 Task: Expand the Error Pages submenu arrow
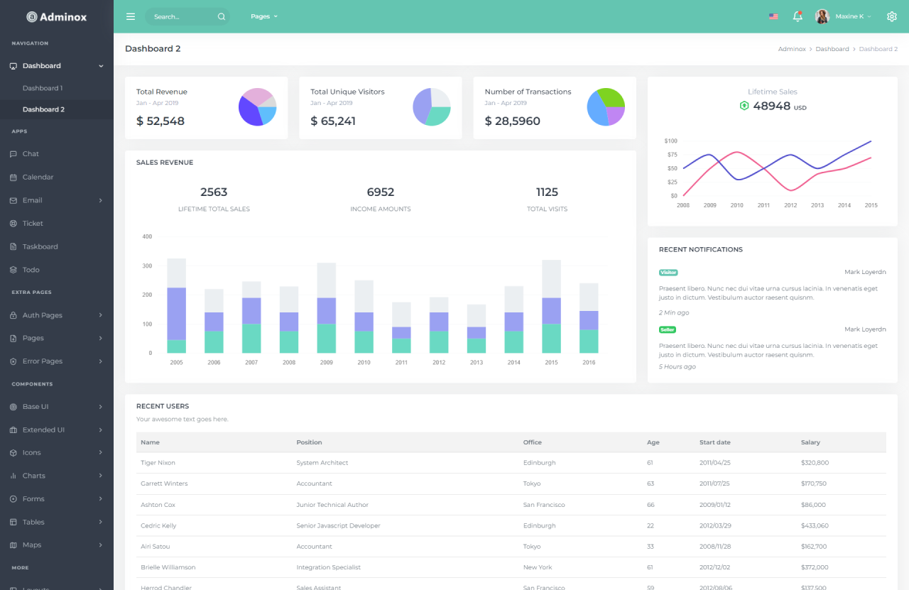[x=101, y=361]
